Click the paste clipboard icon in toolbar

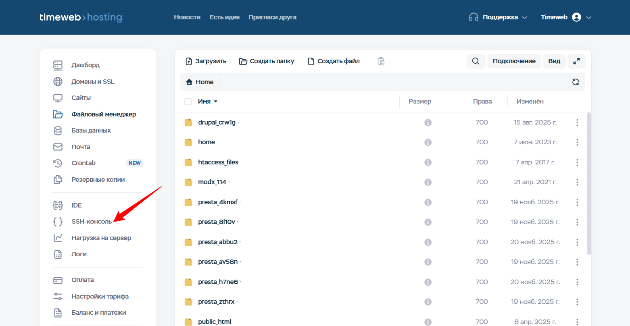pos(381,61)
